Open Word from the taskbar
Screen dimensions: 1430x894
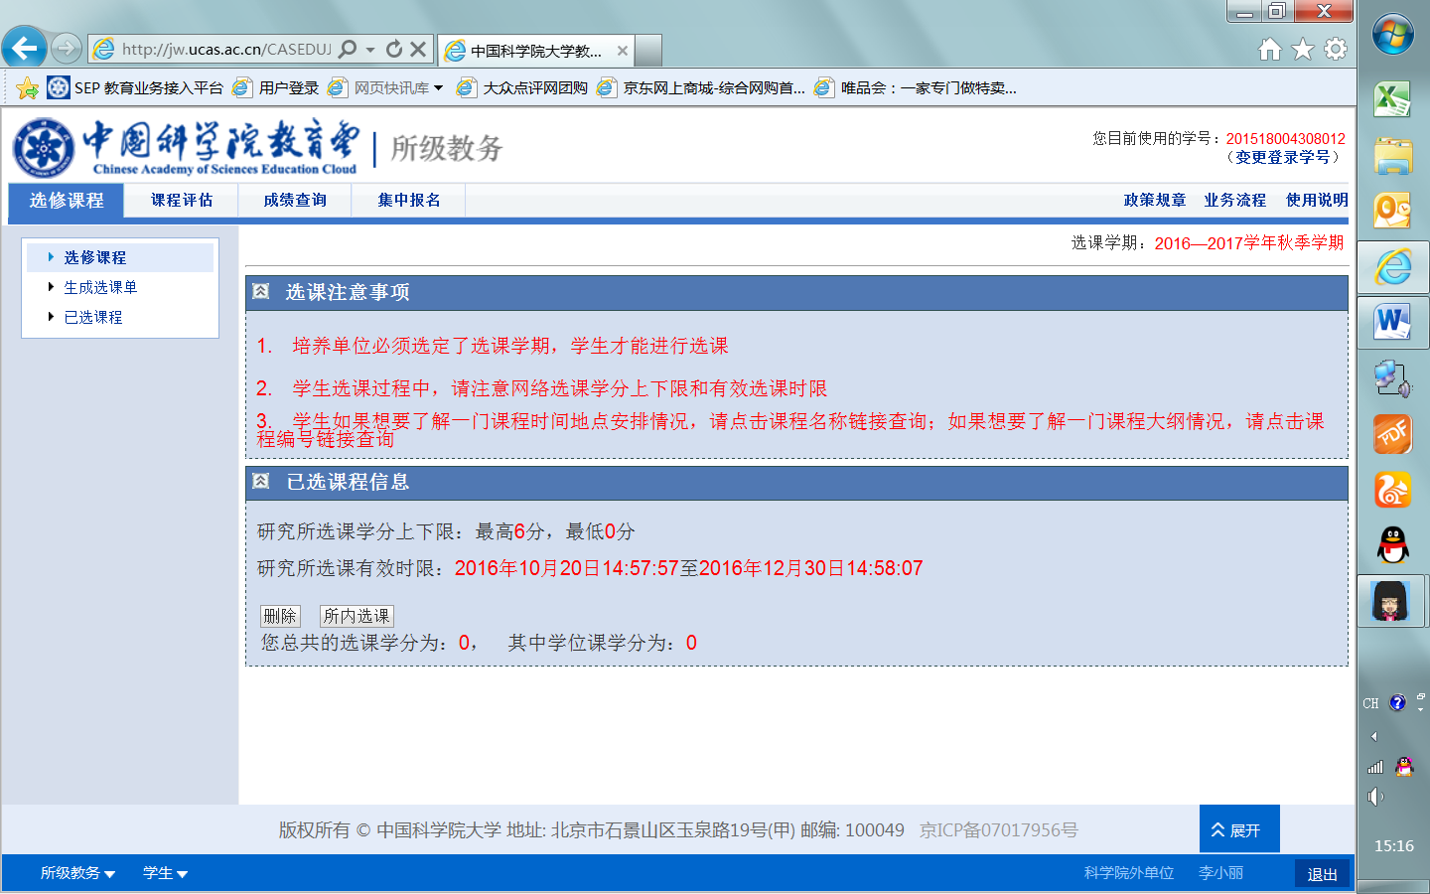pyautogui.click(x=1393, y=322)
